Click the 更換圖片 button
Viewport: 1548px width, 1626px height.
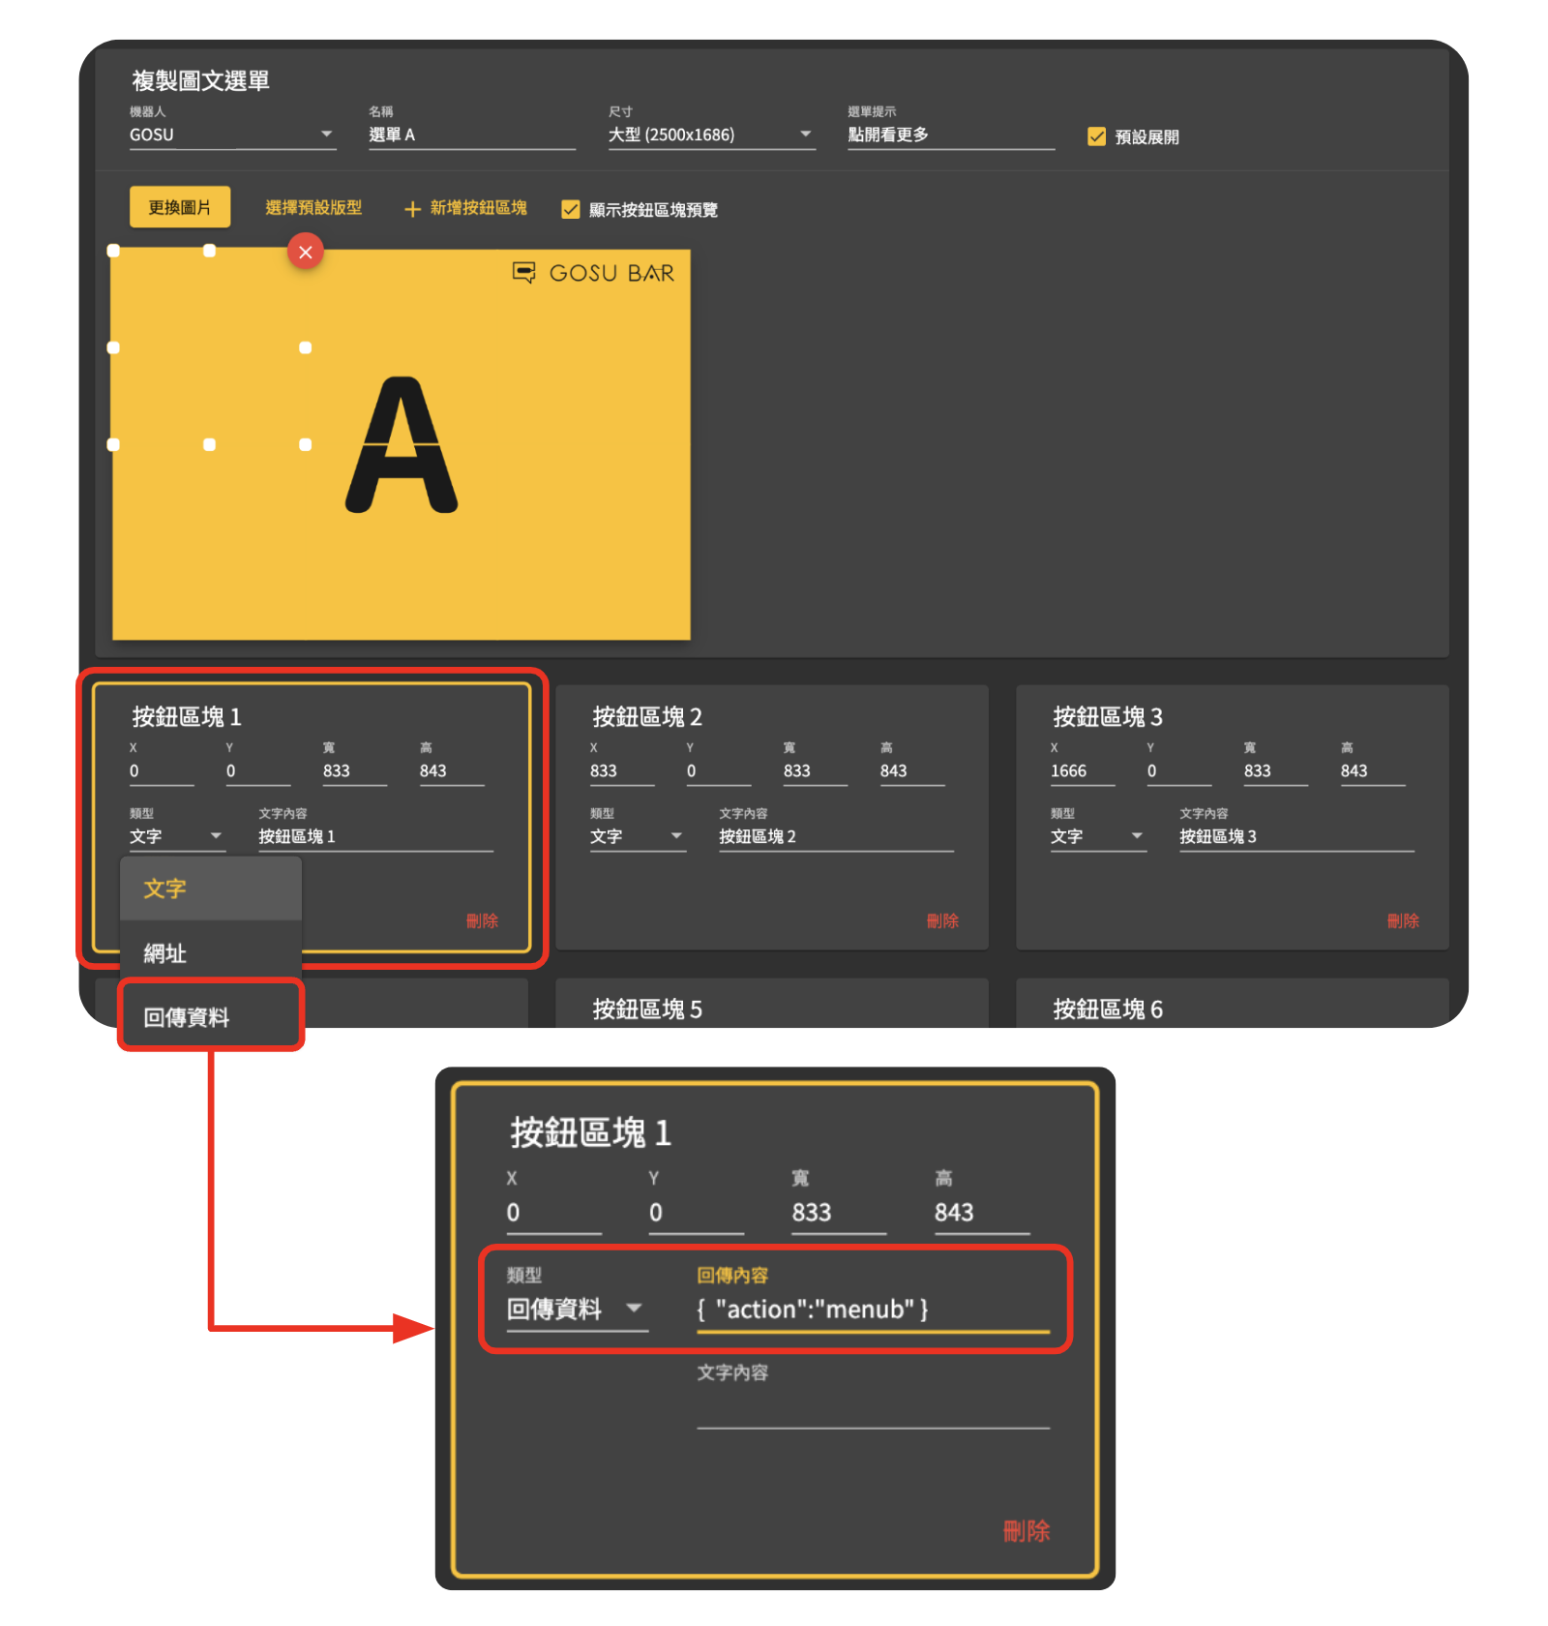(x=180, y=207)
